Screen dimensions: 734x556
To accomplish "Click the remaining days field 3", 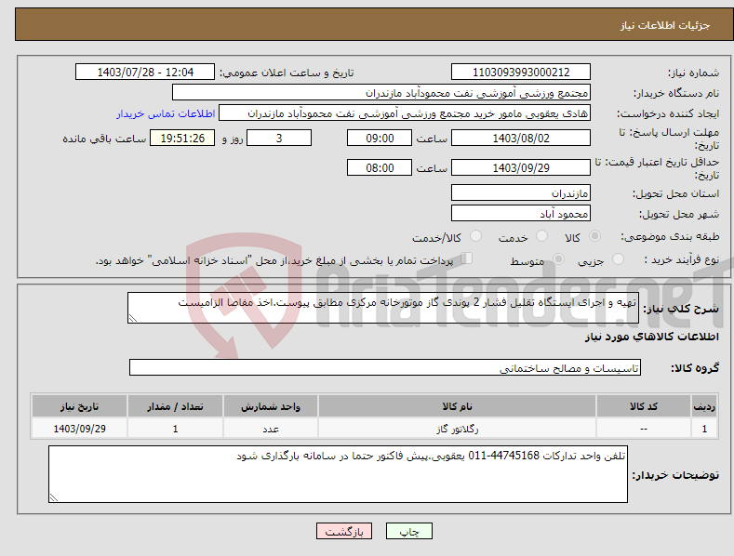I will click(x=279, y=138).
